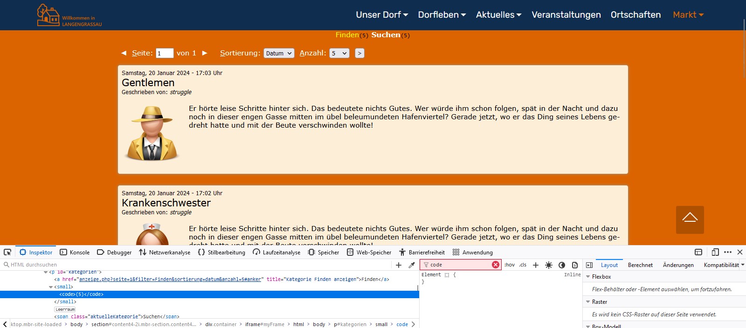
Task: Expand the Markt navigation menu
Action: coord(688,15)
